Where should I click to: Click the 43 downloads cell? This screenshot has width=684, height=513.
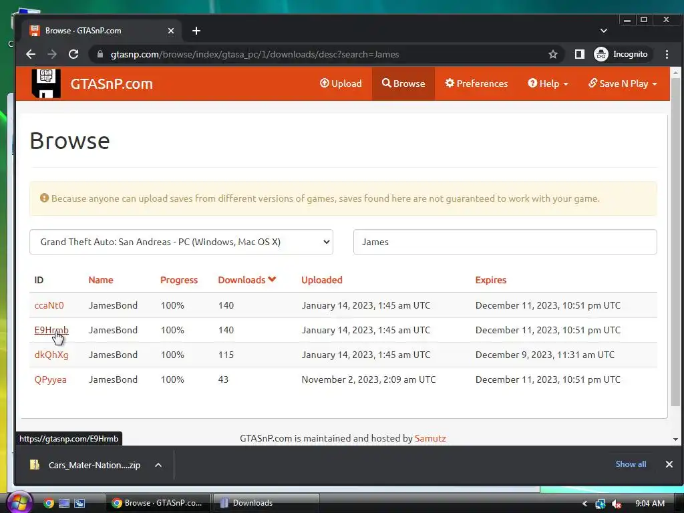coord(223,379)
